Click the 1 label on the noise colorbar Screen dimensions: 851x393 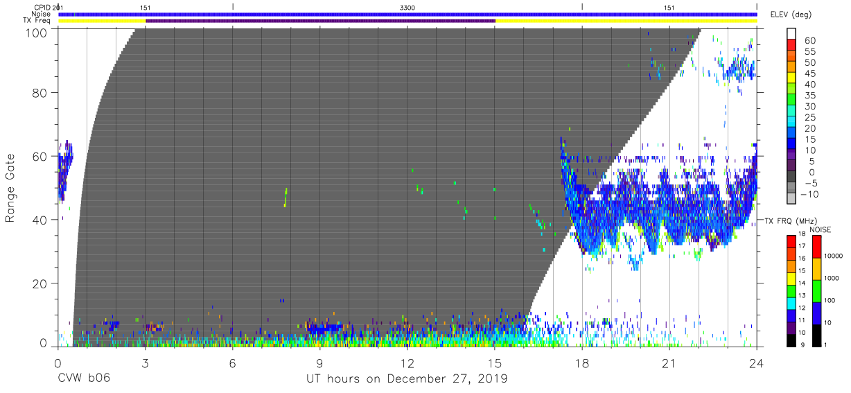pos(825,344)
